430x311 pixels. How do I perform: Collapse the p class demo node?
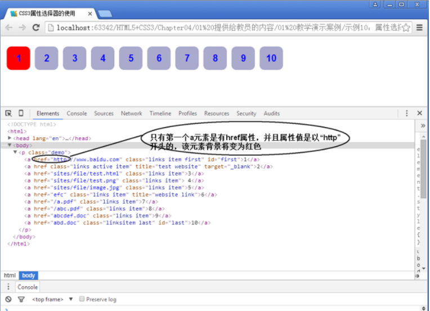tap(15, 152)
